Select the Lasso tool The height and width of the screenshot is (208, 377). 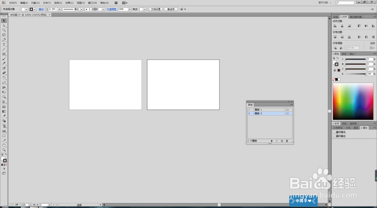coord(4,35)
